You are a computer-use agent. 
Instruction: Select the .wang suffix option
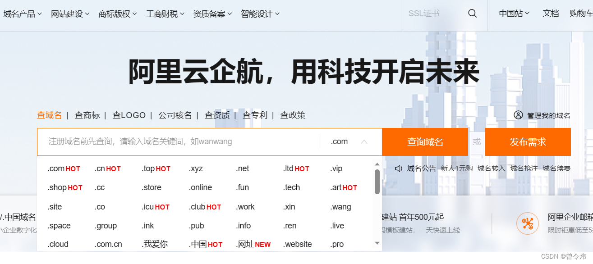tap(340, 207)
